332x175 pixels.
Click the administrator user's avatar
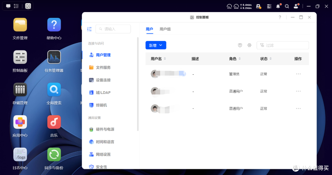coord(155,74)
